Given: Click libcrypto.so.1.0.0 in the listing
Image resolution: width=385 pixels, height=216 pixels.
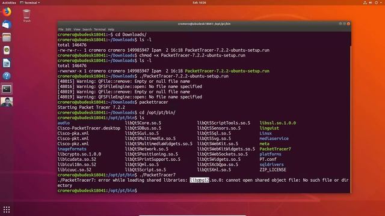Looking at the screenshot, I should pyautogui.click(x=79, y=154).
